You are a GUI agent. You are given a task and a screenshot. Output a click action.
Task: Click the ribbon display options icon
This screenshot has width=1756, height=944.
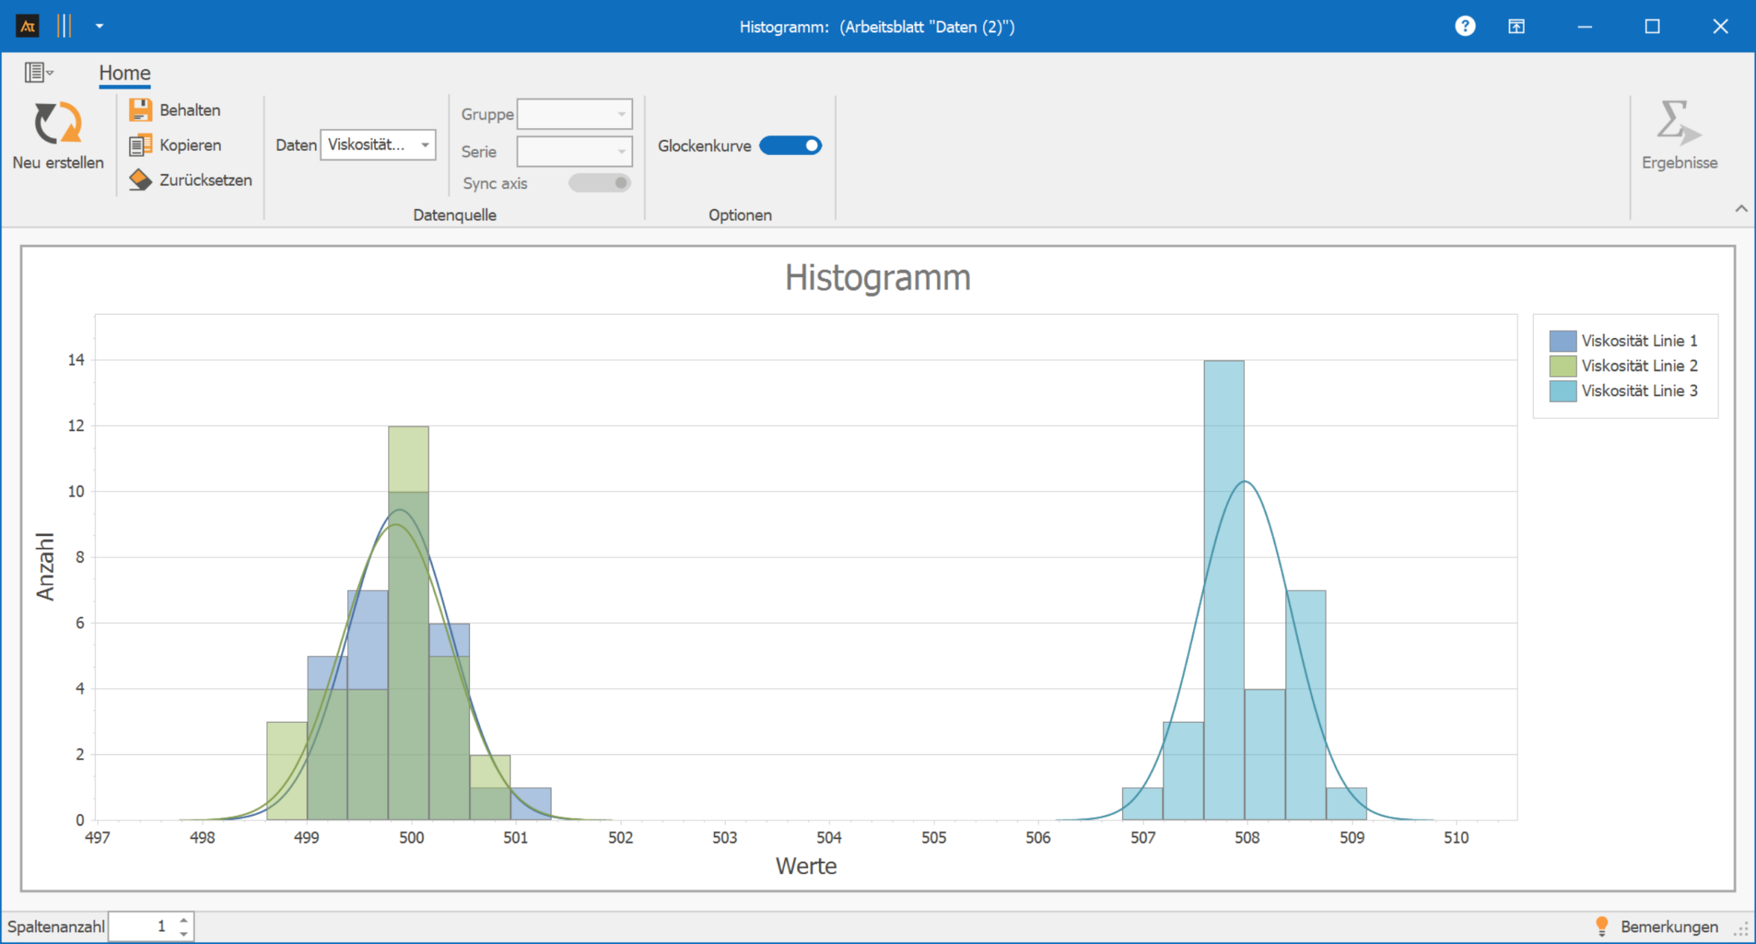[1516, 27]
